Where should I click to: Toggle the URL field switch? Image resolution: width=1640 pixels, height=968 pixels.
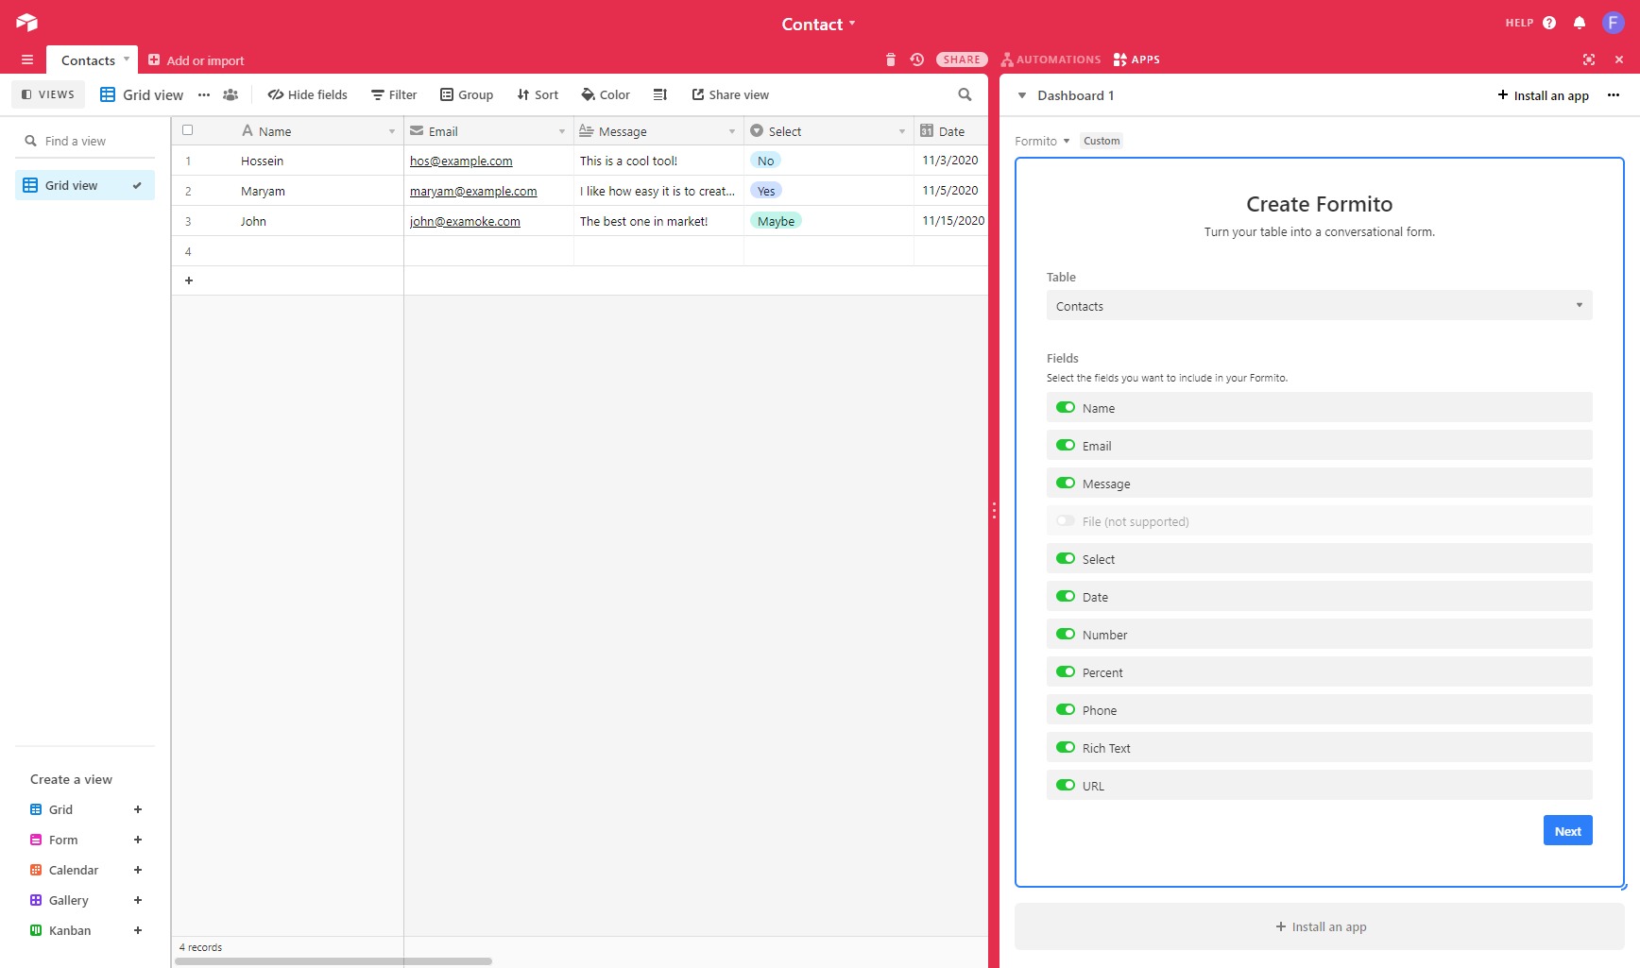1066,785
